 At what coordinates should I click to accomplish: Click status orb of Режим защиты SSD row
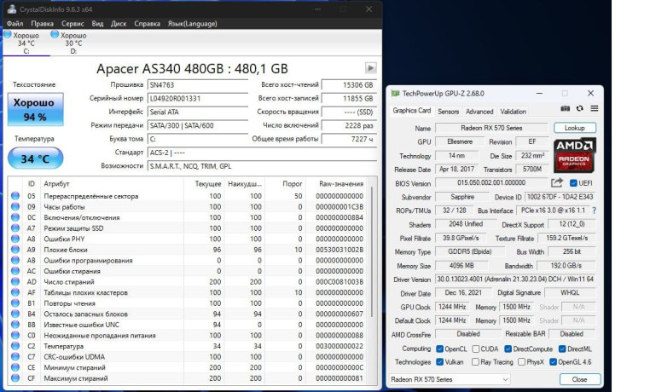pos(15,228)
